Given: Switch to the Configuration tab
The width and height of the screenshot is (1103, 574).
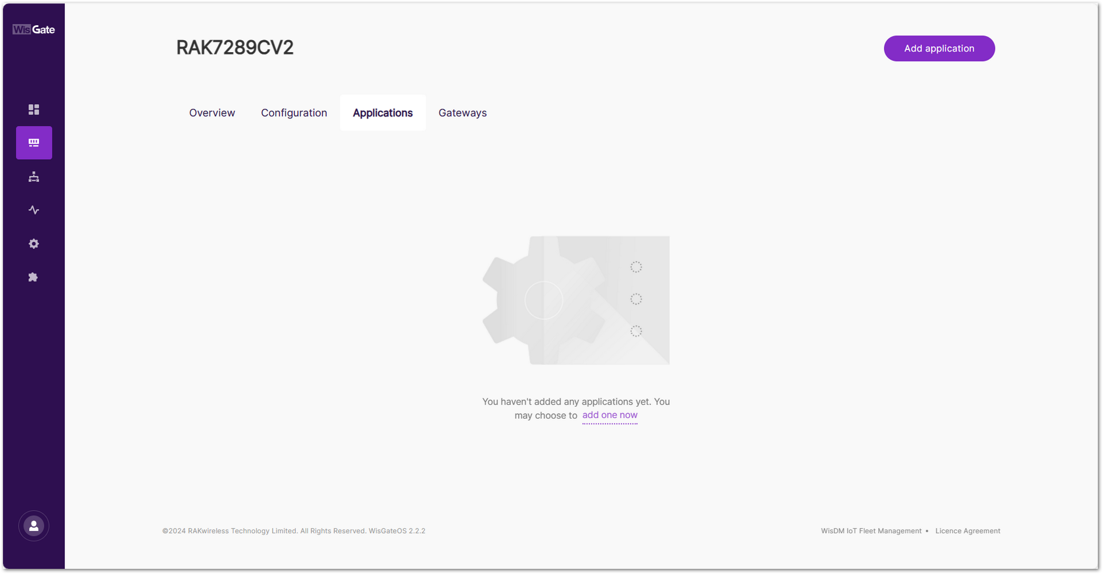Looking at the screenshot, I should 294,113.
